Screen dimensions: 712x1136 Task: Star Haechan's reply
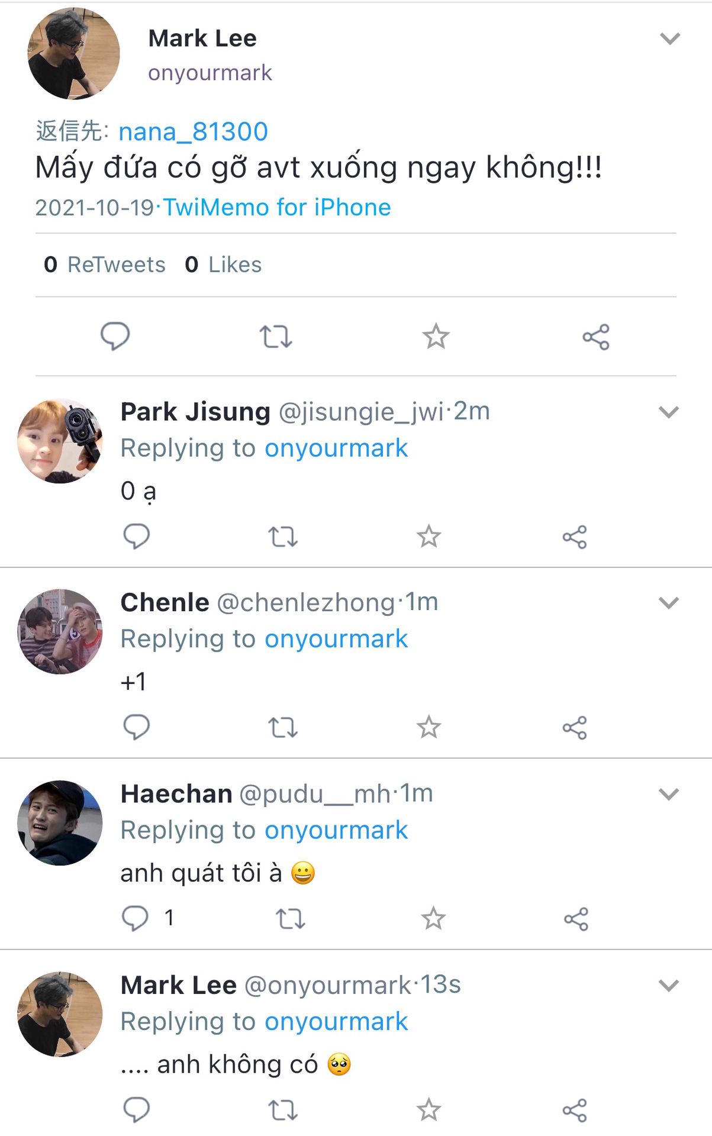click(x=433, y=918)
